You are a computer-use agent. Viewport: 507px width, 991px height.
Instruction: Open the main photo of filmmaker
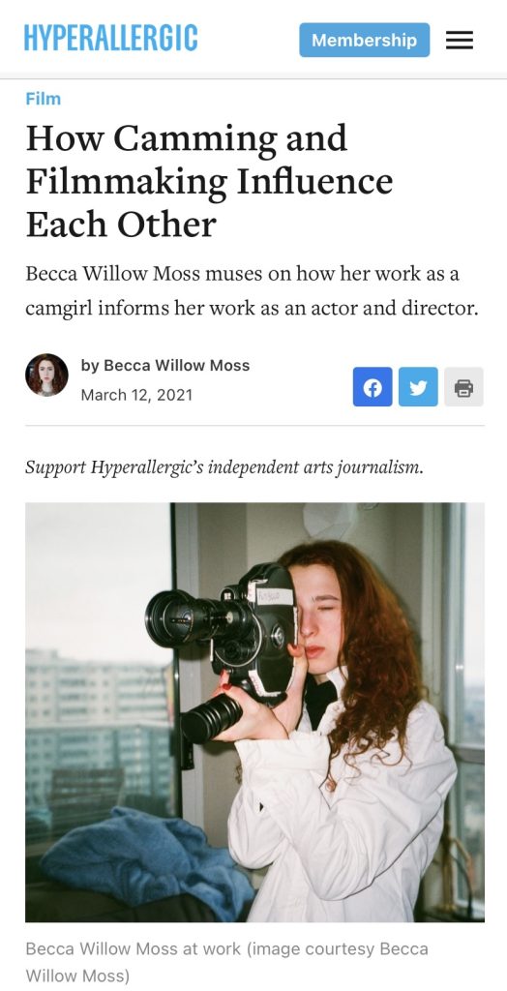click(254, 712)
